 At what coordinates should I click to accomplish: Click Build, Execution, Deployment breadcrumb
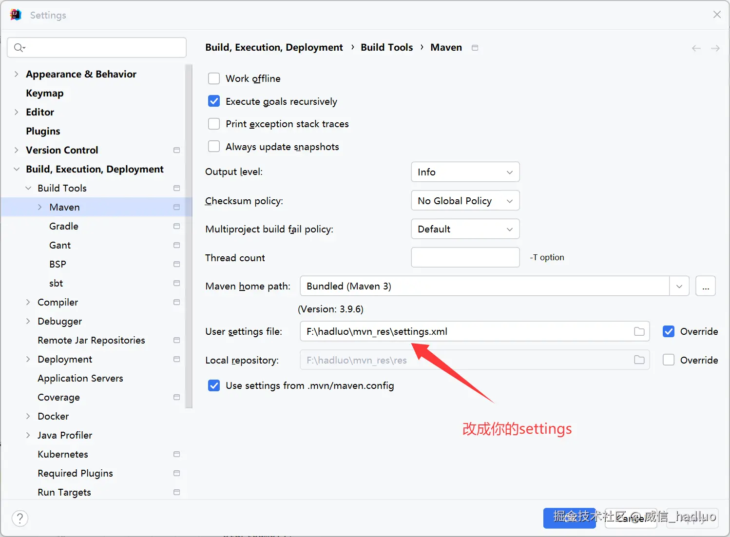tap(274, 47)
